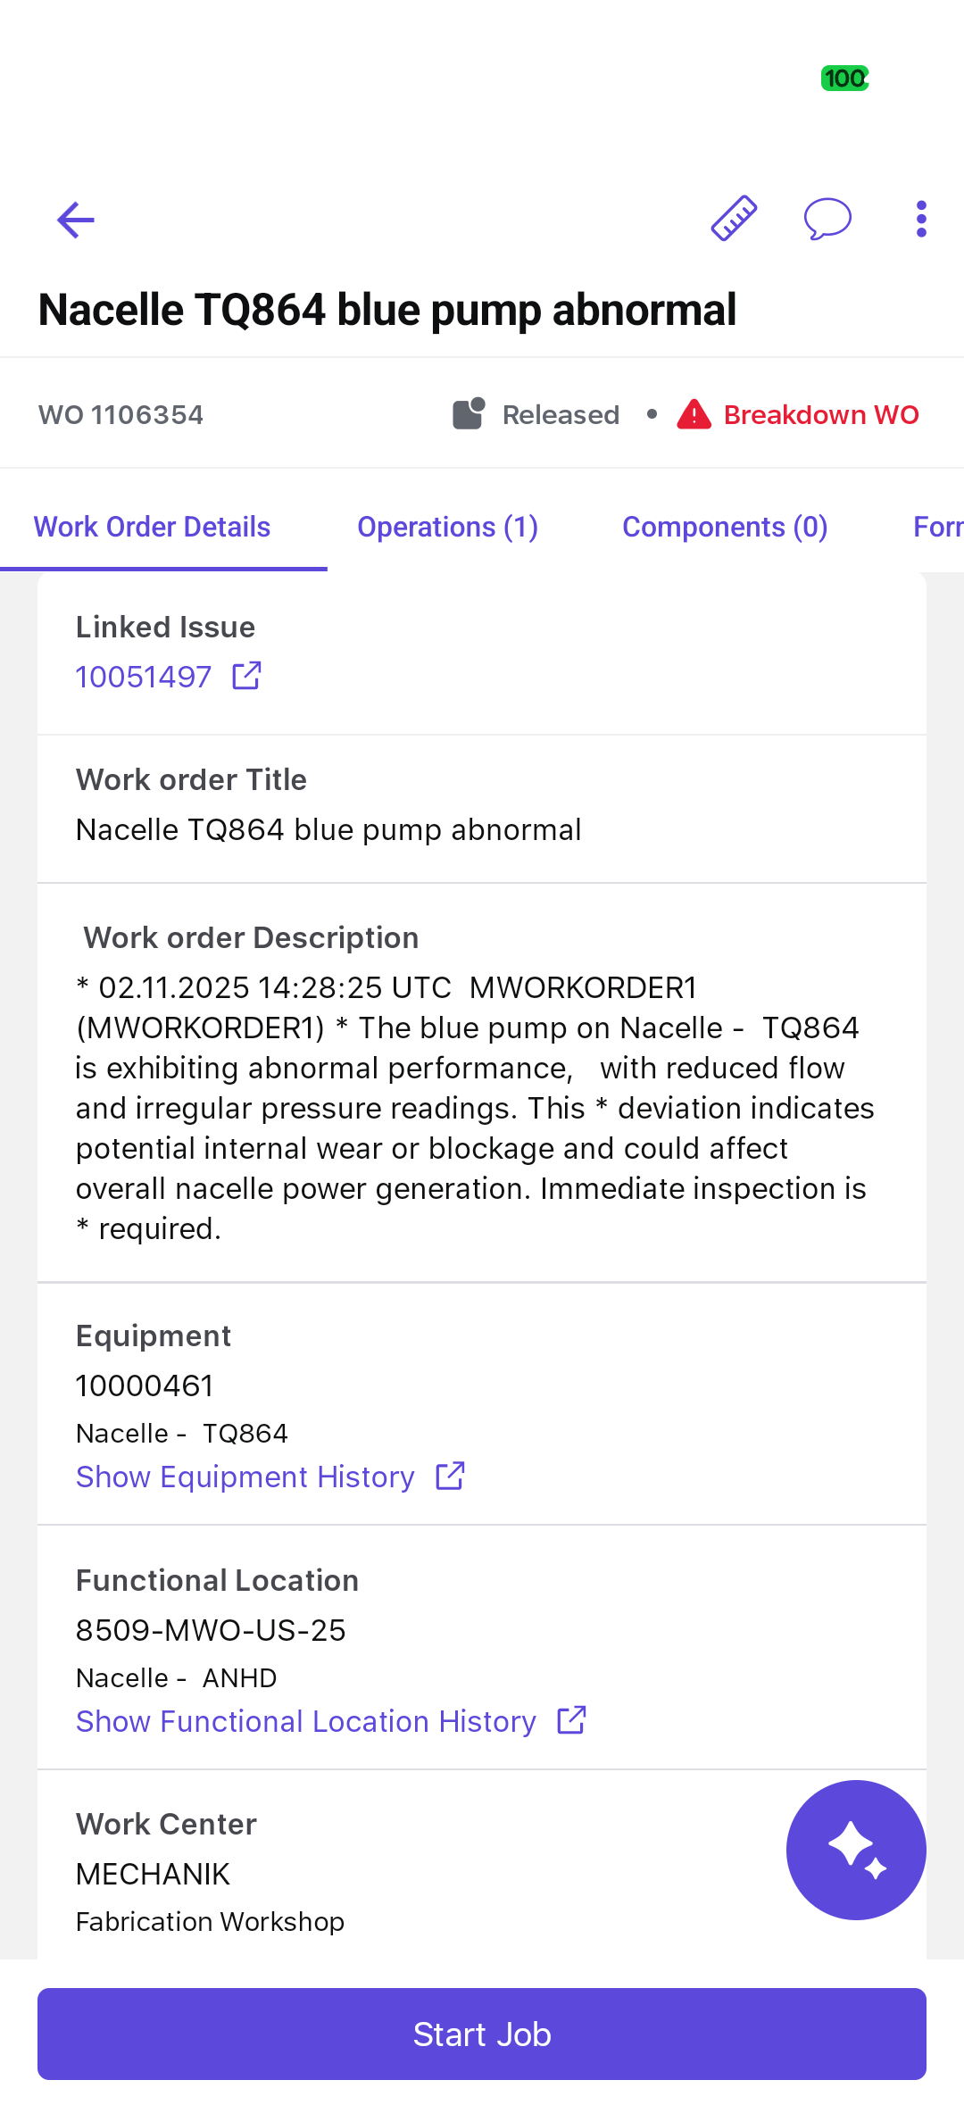Switch to the Components (0) tab
The image size is (964, 2105).
(x=725, y=527)
